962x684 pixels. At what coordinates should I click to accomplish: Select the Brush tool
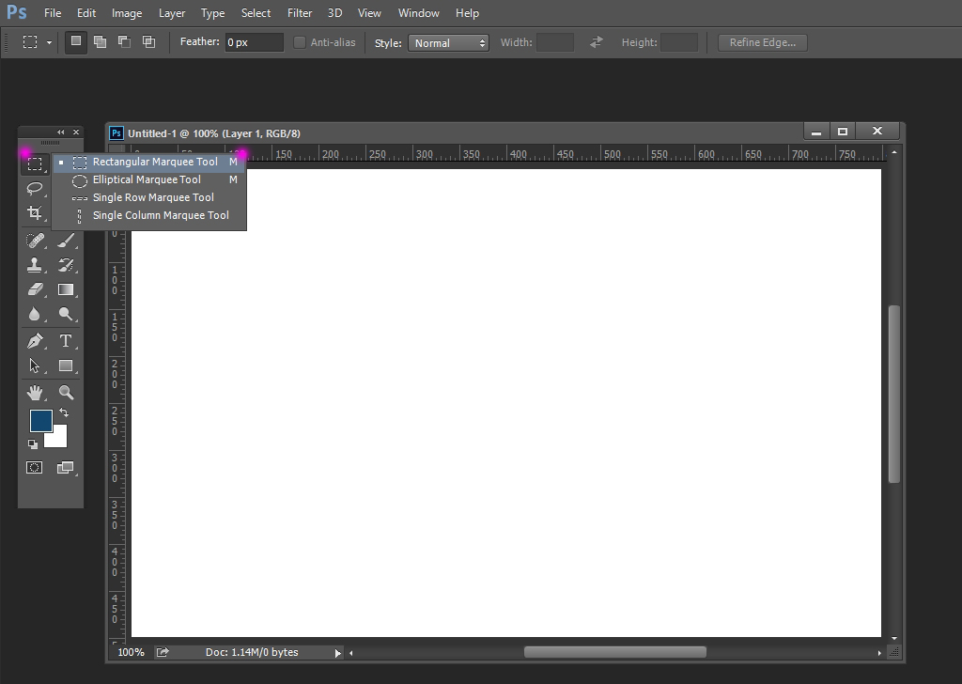coord(66,241)
